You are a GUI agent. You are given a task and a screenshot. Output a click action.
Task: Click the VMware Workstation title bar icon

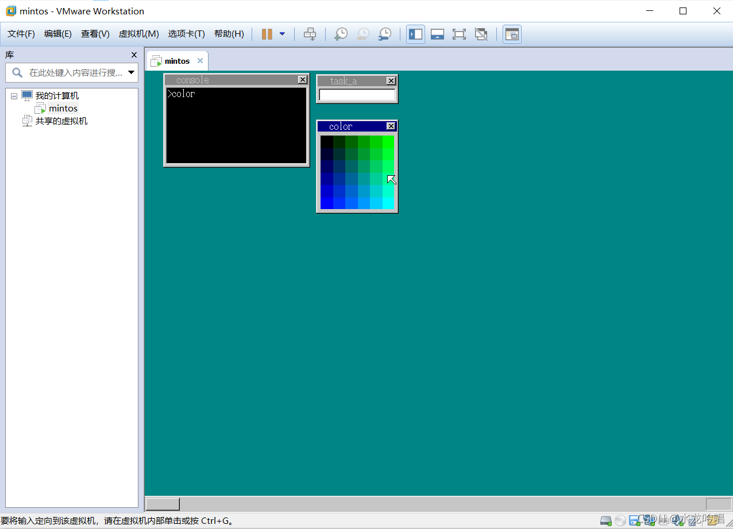click(10, 11)
